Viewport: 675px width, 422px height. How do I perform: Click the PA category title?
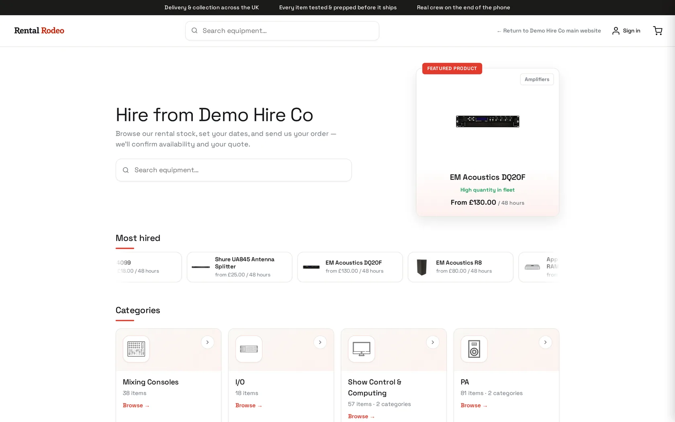[x=465, y=382]
